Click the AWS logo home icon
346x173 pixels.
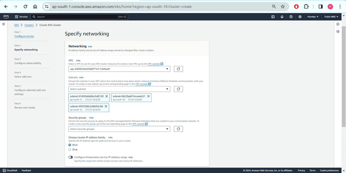pyautogui.click(x=6, y=17)
